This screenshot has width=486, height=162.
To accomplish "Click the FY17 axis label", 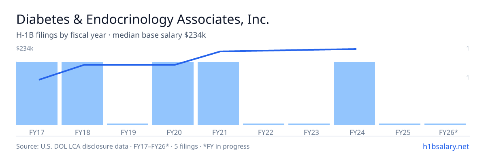I will pos(37,132).
